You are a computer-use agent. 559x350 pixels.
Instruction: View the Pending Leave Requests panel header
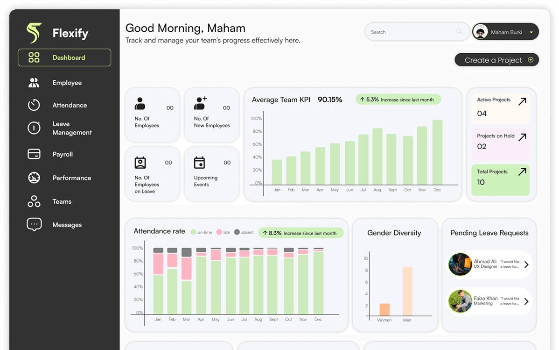click(x=489, y=232)
